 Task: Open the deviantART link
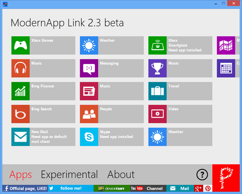click(112, 188)
